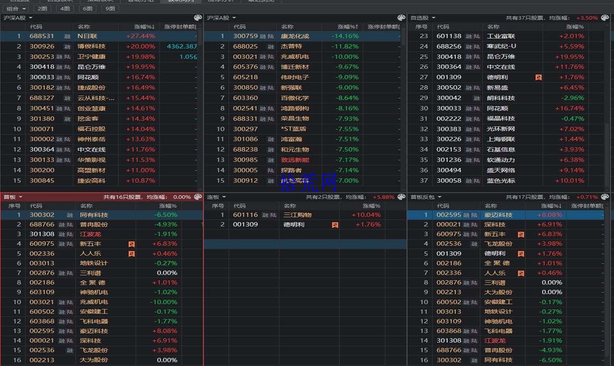Open palette icon in 连板 panel header
Screen dimensions: 614x366
[x=401, y=197]
